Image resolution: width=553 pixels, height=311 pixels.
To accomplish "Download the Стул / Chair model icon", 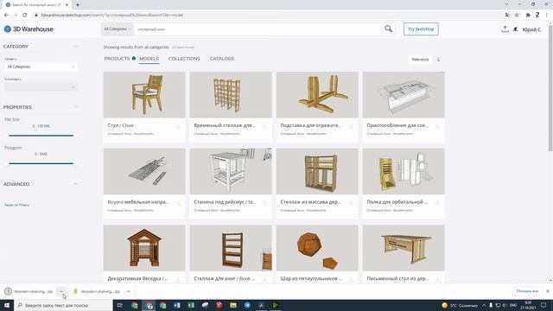I will pyautogui.click(x=178, y=127).
